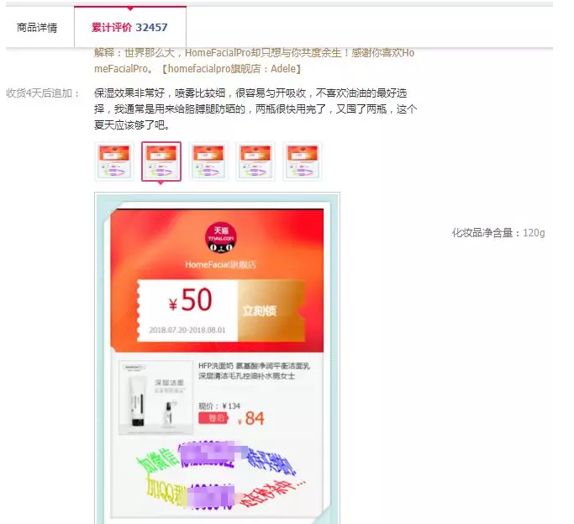Click the 化妆品净含量 120g label

[498, 233]
